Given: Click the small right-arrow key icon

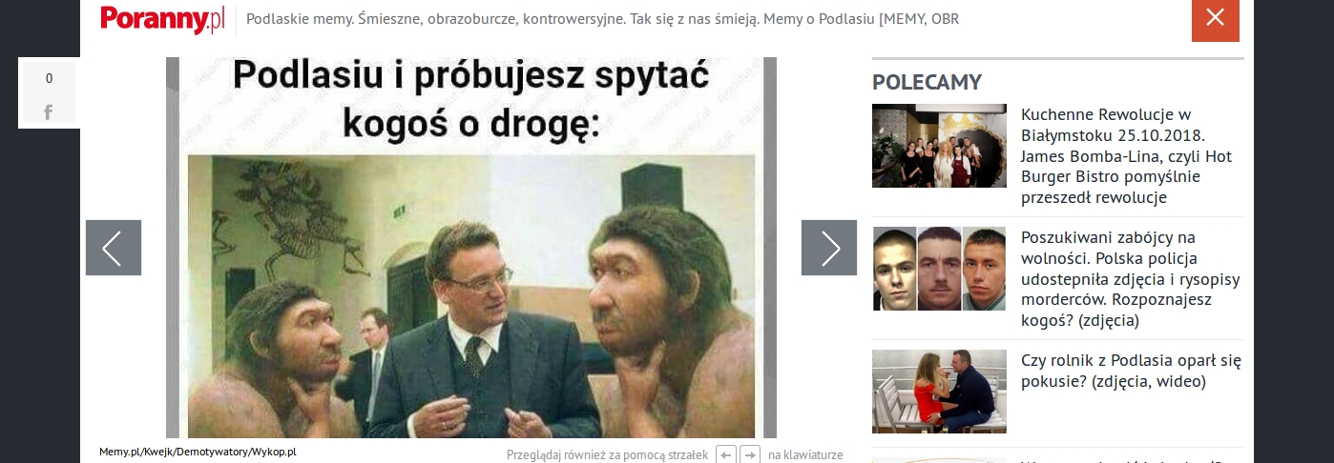Looking at the screenshot, I should [x=750, y=455].
